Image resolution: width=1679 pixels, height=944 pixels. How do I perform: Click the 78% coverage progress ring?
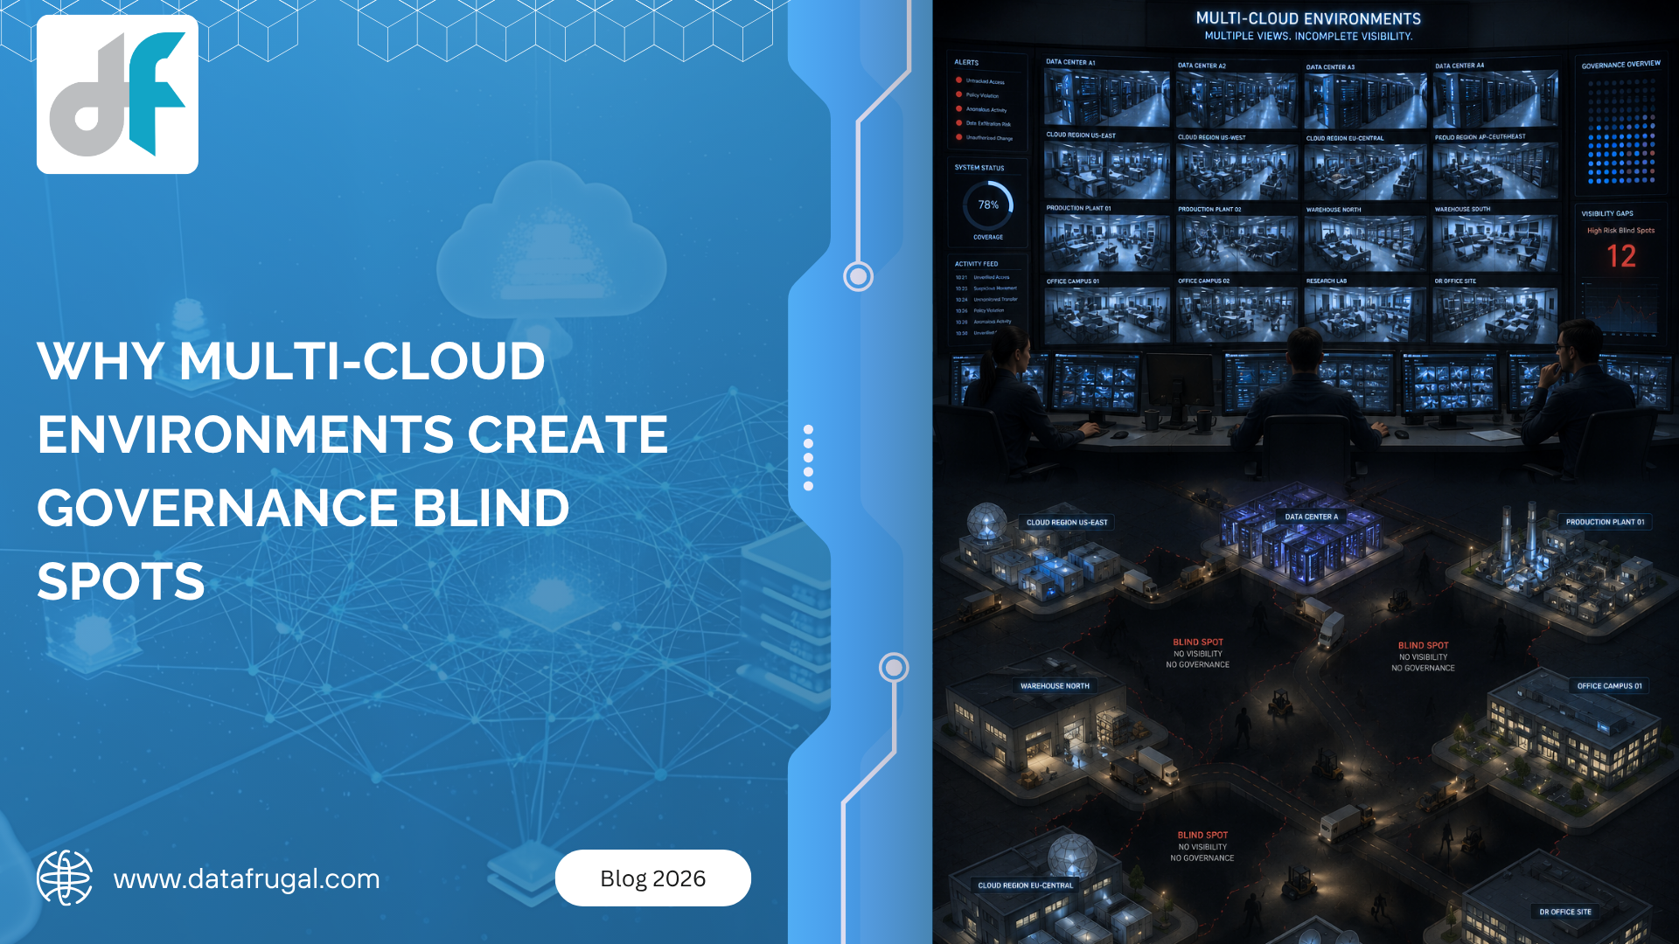(988, 205)
